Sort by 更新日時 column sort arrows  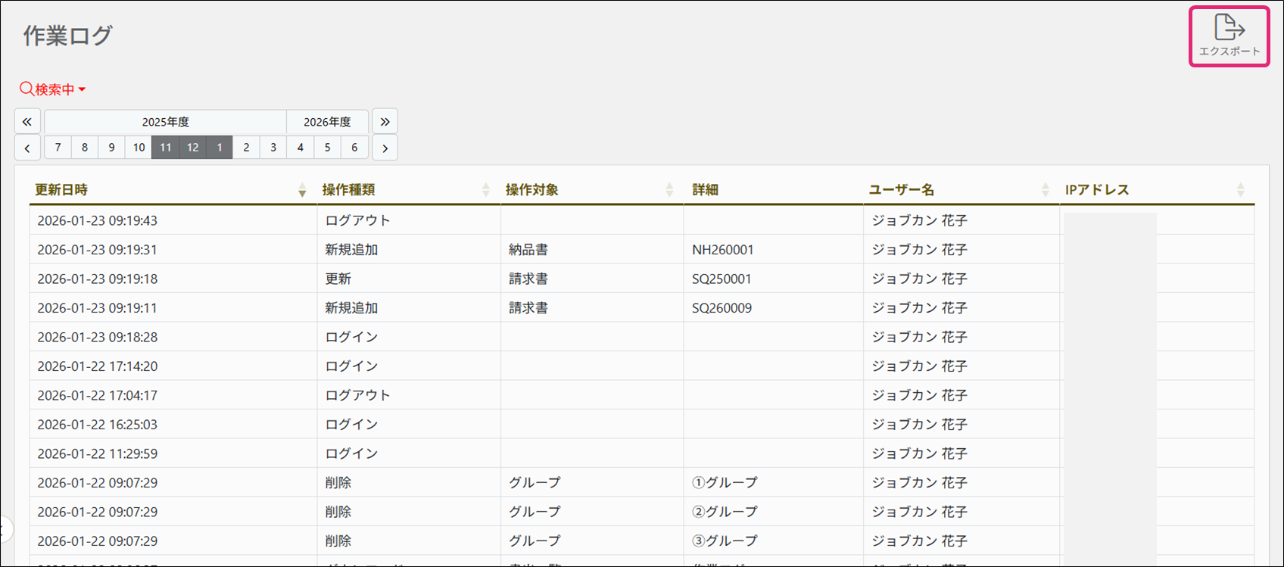point(302,190)
